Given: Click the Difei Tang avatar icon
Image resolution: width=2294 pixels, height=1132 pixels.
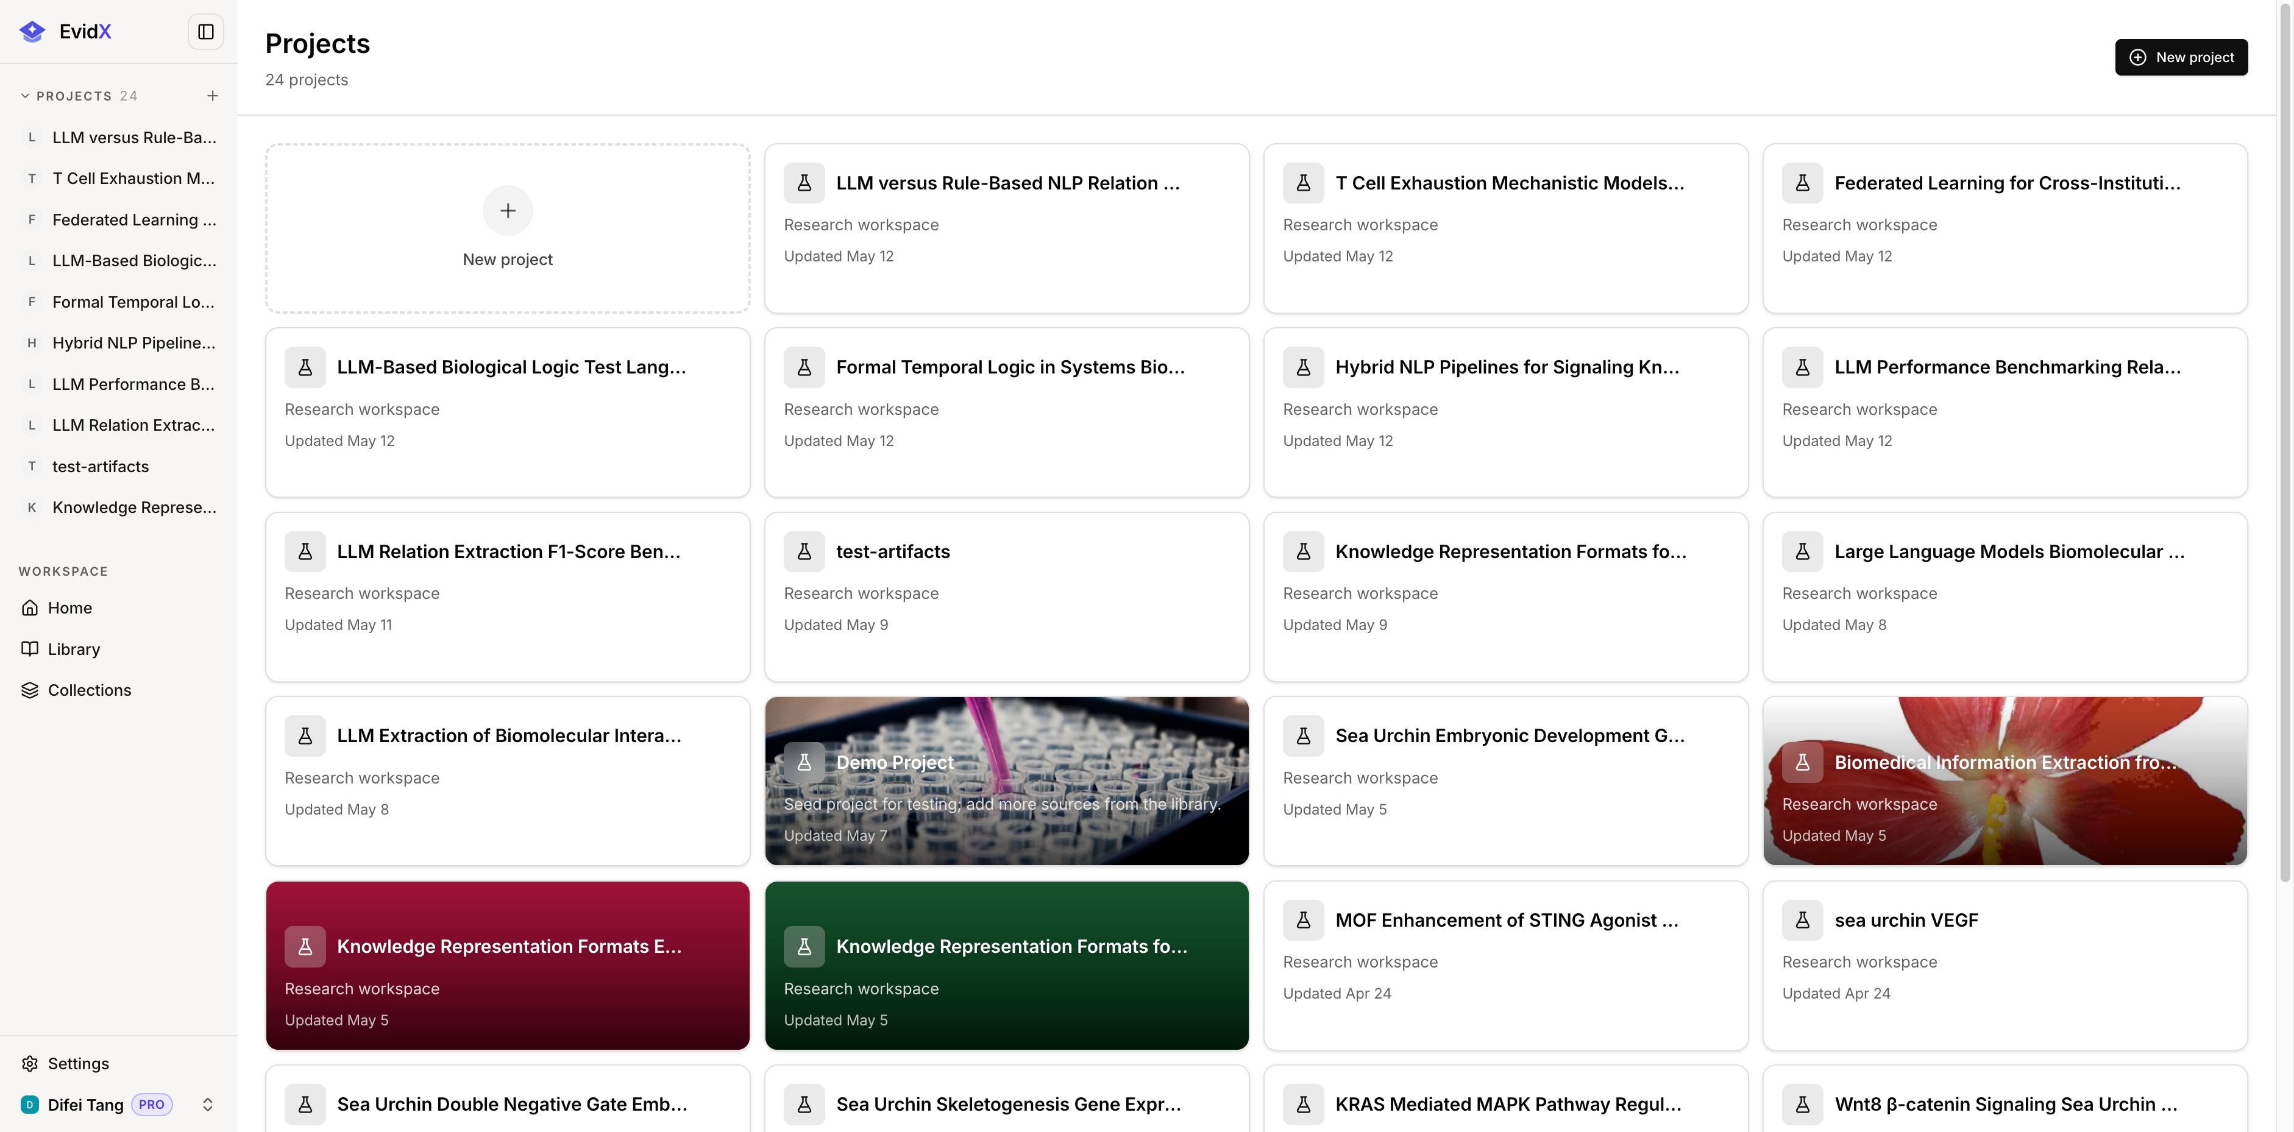Looking at the screenshot, I should point(29,1105).
